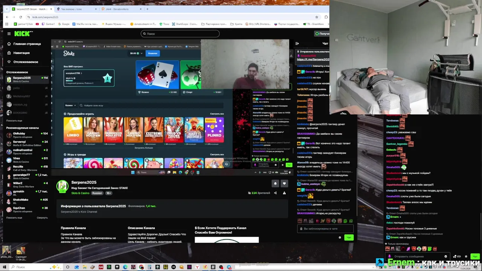Open Telegram from the taskbar
The image size is (482, 271).
(229, 267)
